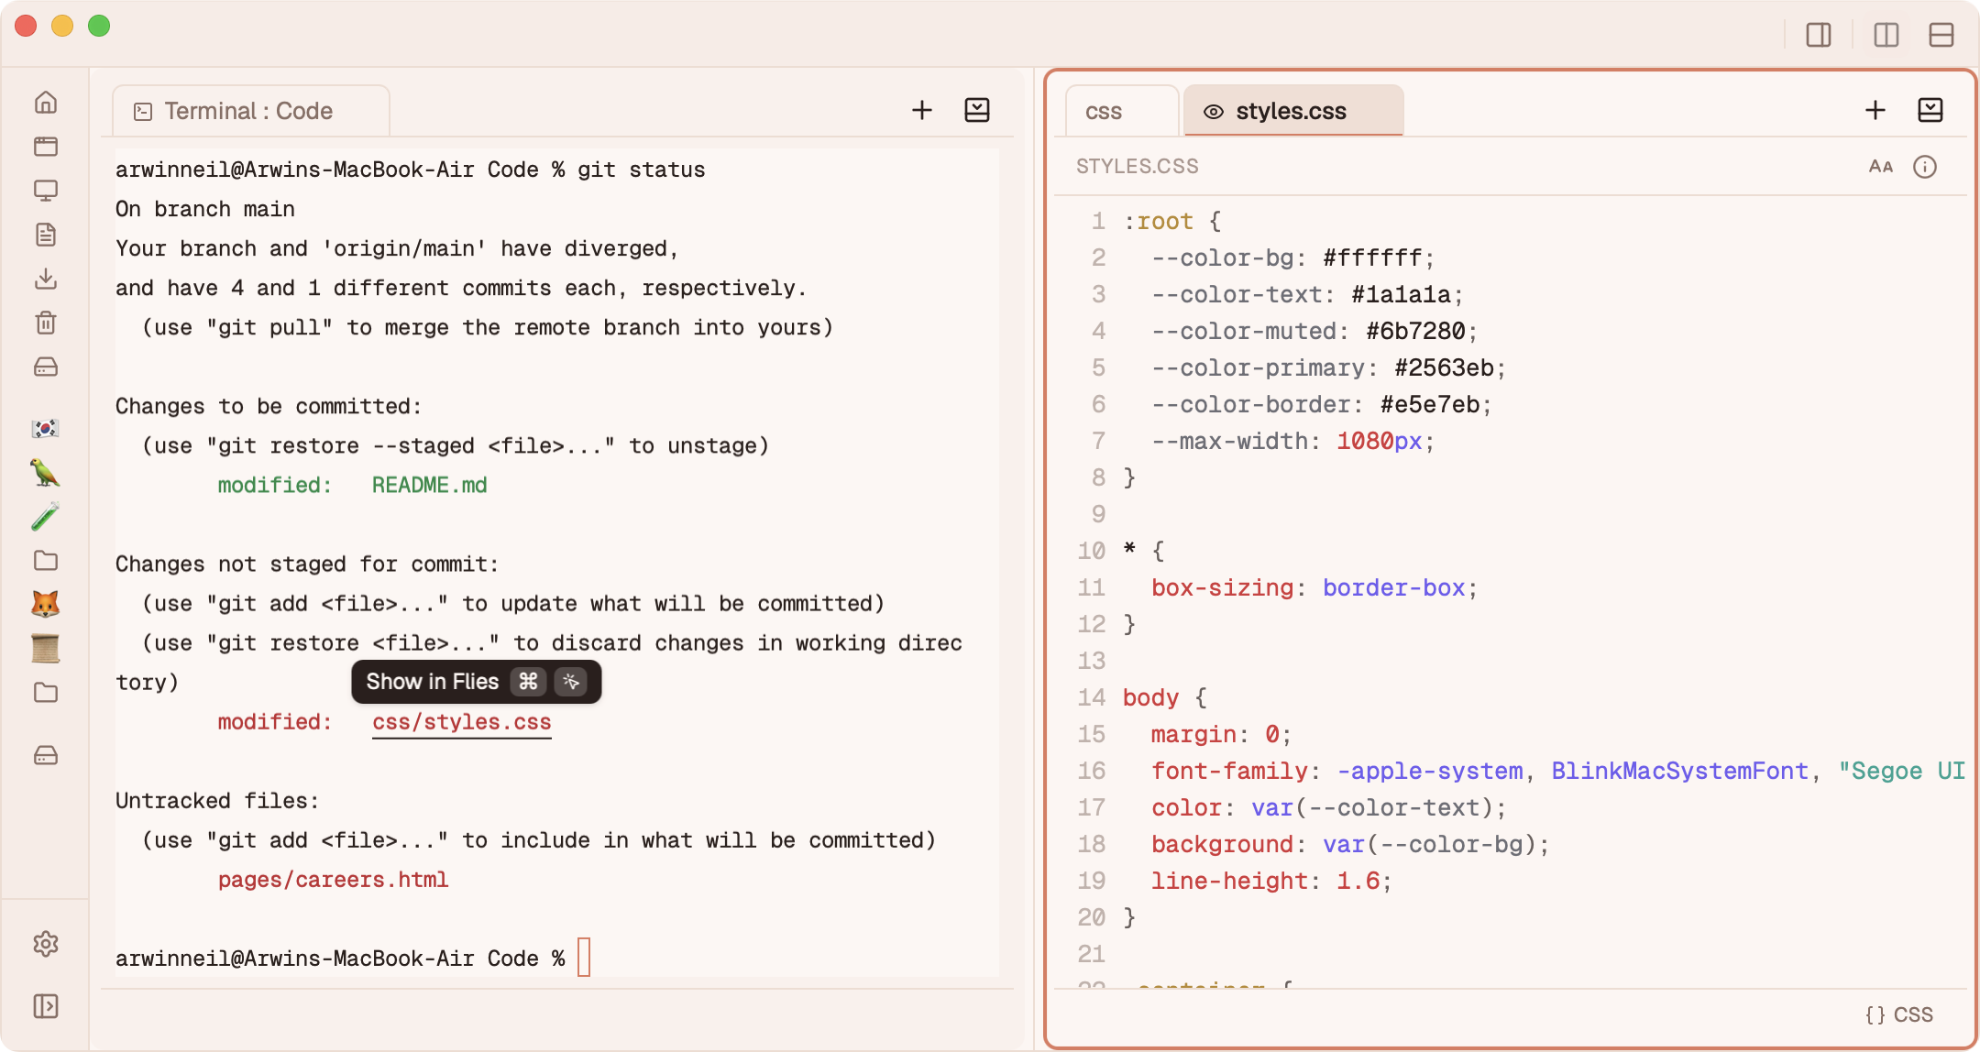
Task: Click 'Changes to be committed:' heading
Action: (x=269, y=406)
